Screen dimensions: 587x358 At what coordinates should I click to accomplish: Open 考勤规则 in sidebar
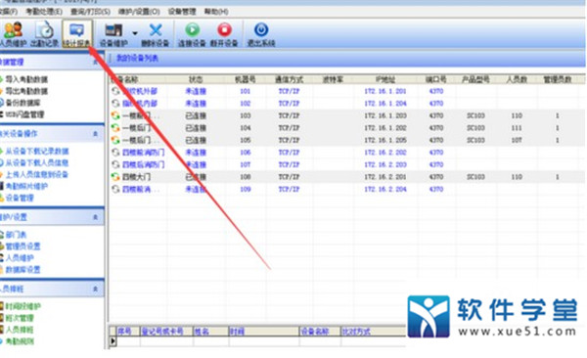click(x=20, y=341)
